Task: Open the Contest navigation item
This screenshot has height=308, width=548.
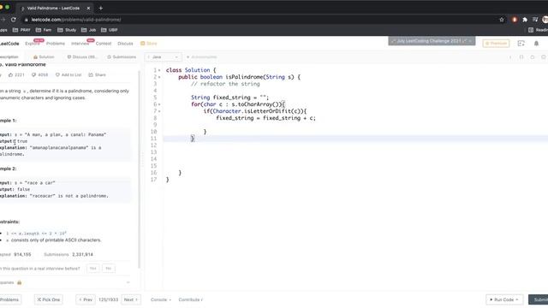Action: tap(104, 44)
